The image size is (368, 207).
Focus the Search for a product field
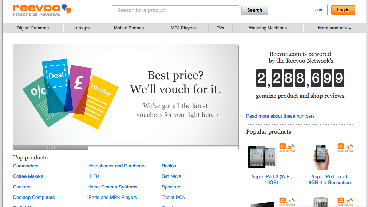175,10
